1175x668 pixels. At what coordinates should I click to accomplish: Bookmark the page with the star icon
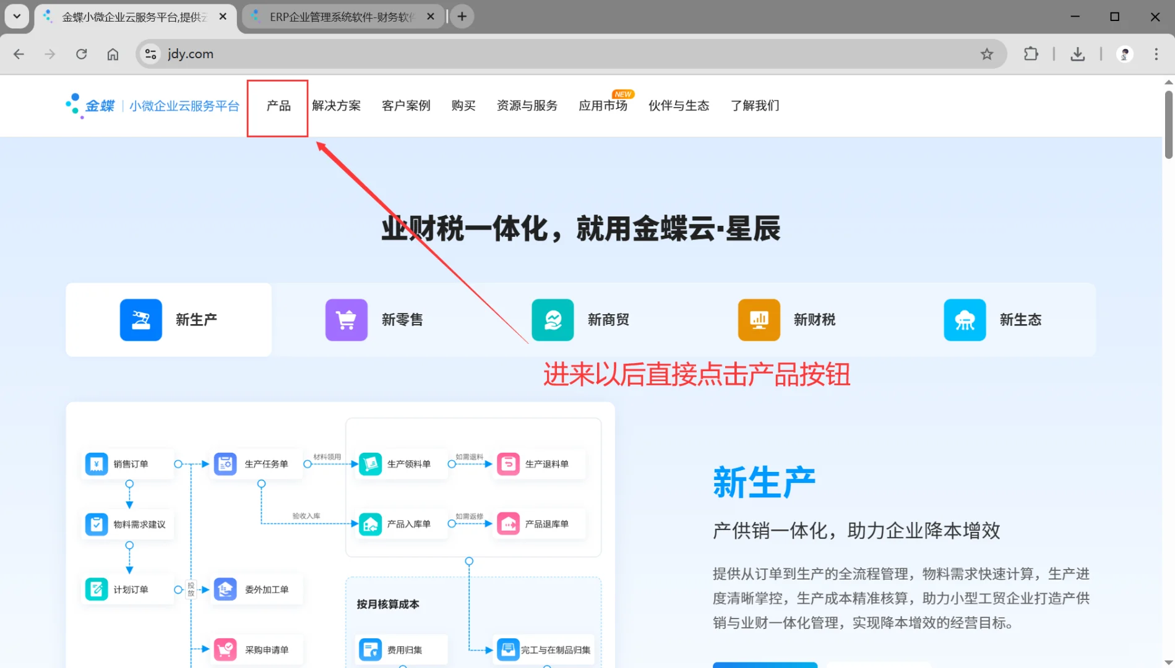pos(987,54)
